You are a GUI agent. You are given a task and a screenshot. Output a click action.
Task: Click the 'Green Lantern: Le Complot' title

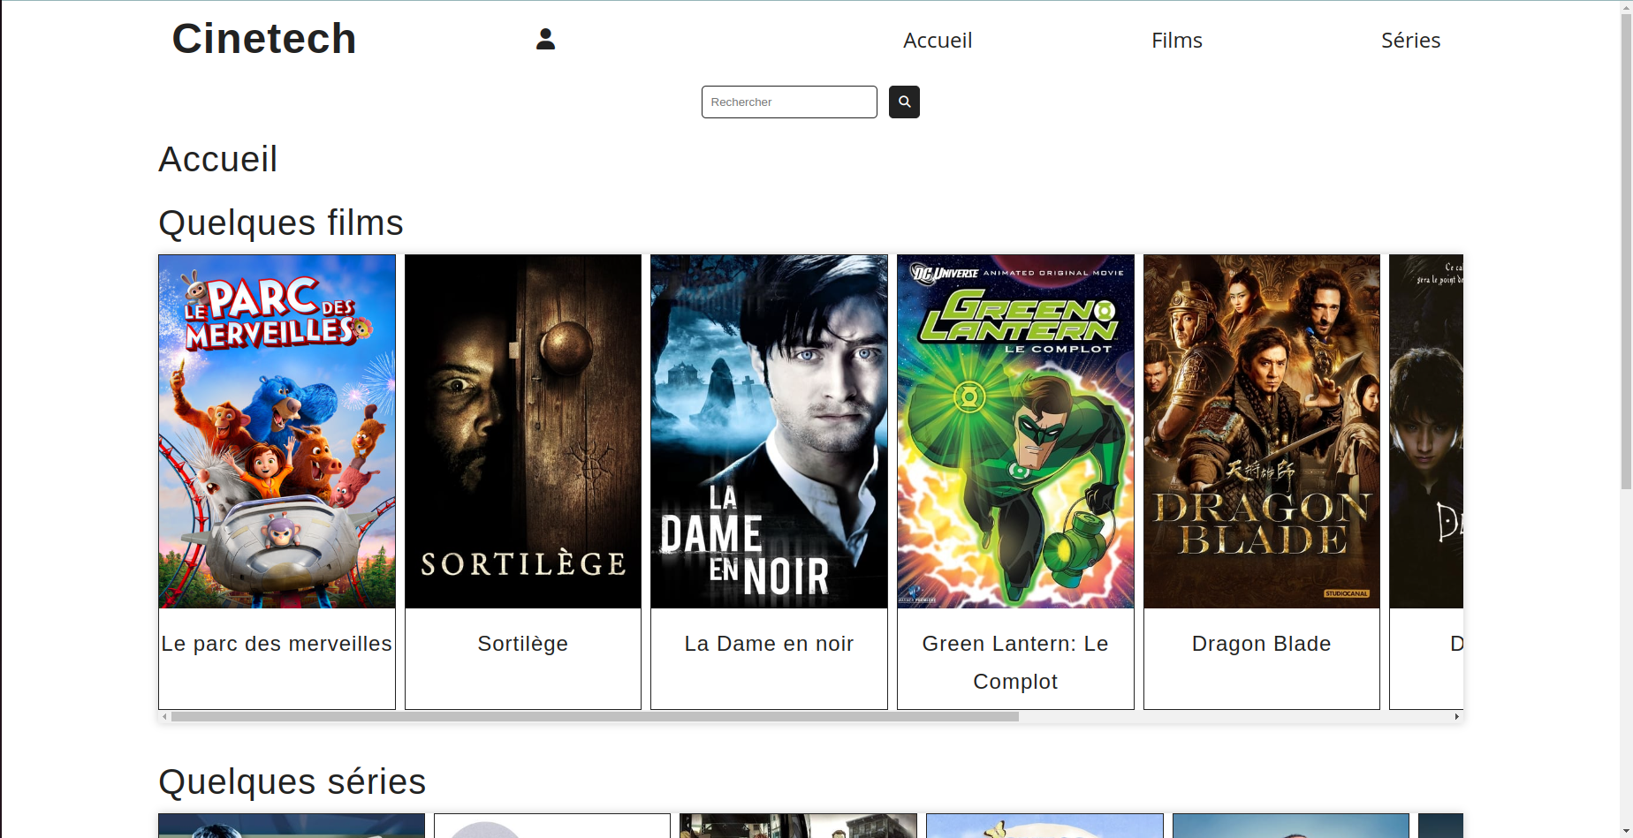point(1015,662)
